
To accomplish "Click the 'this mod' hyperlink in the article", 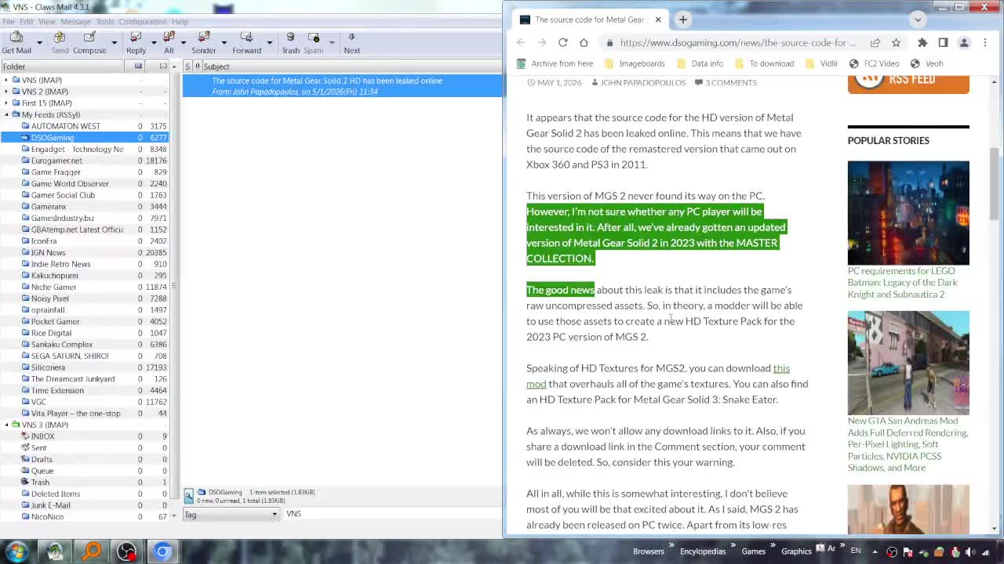I will [x=658, y=376].
